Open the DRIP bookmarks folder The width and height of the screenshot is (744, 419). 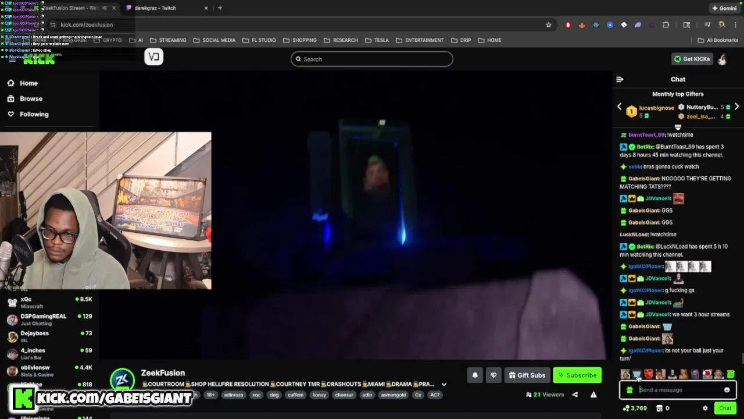(460, 40)
